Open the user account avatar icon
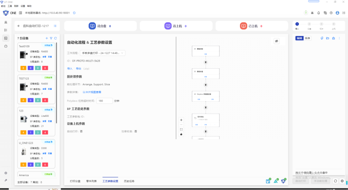Image resolution: width=348 pixels, height=190 pixels. click(x=337, y=13)
